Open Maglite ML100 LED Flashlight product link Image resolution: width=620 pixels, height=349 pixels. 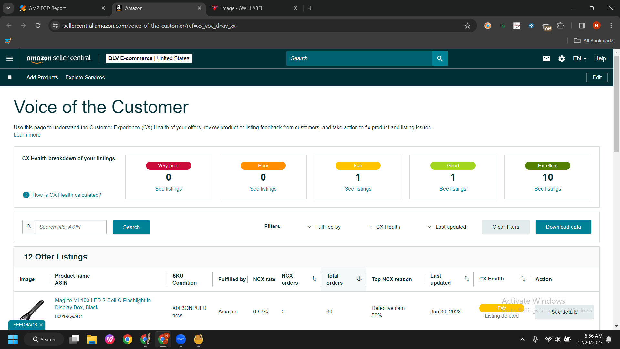tap(103, 304)
